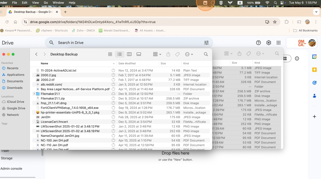Open new Chrome tab with plus
Screen dimensions: 321x179
[x=65, y=12]
